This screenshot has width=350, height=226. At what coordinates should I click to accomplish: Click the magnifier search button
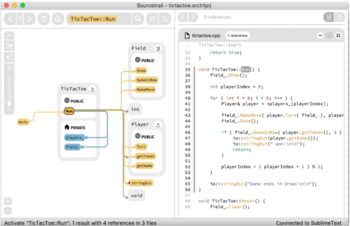[x=138, y=19]
